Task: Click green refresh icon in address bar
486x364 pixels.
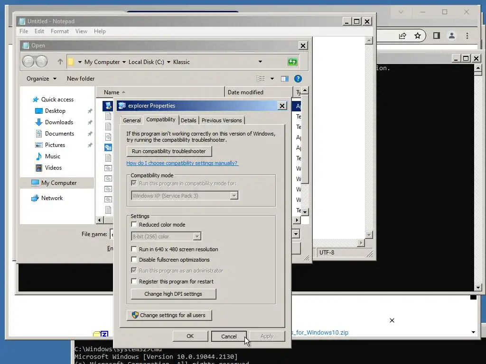Action: pos(292,62)
